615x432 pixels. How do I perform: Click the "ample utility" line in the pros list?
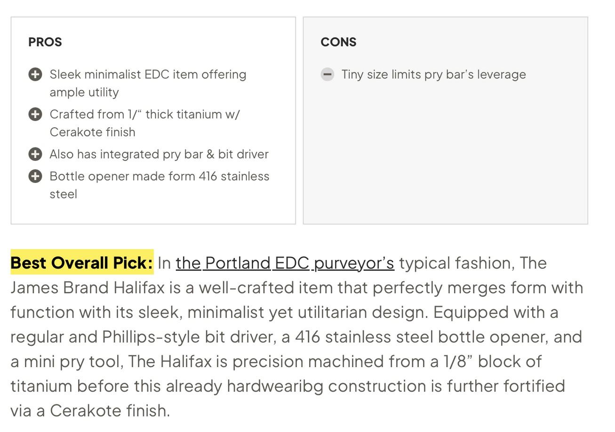[x=84, y=92]
